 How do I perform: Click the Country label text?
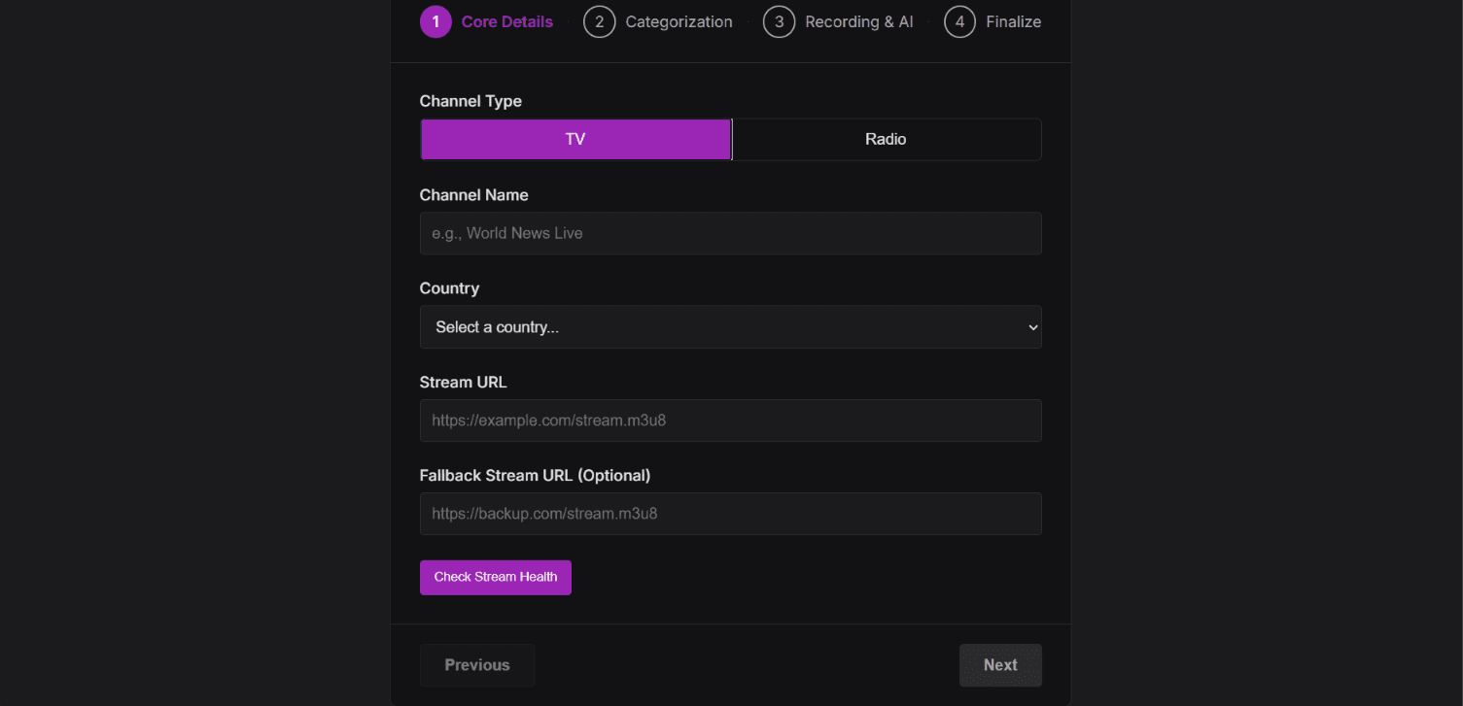coord(449,288)
